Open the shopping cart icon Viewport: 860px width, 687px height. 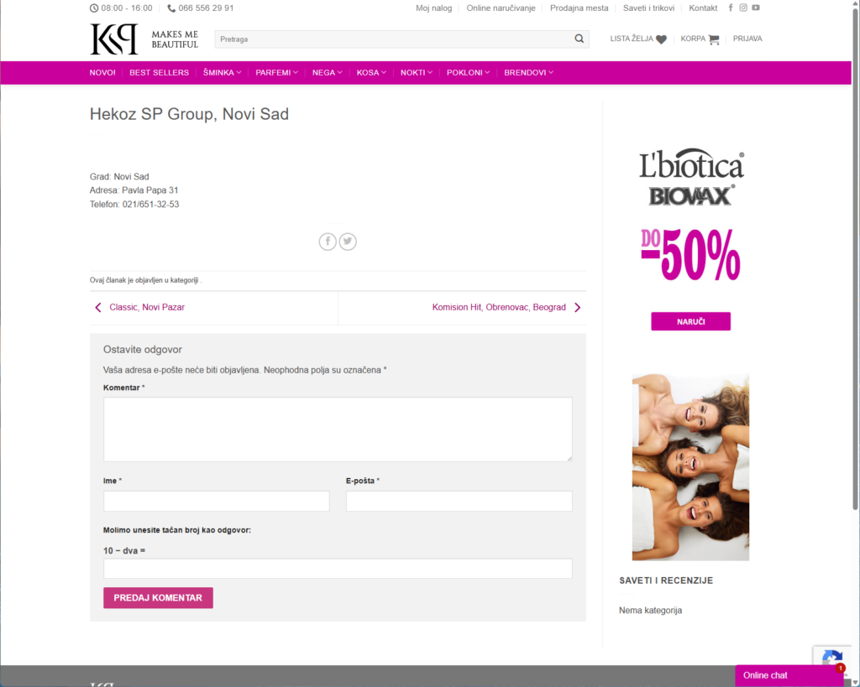pos(714,39)
